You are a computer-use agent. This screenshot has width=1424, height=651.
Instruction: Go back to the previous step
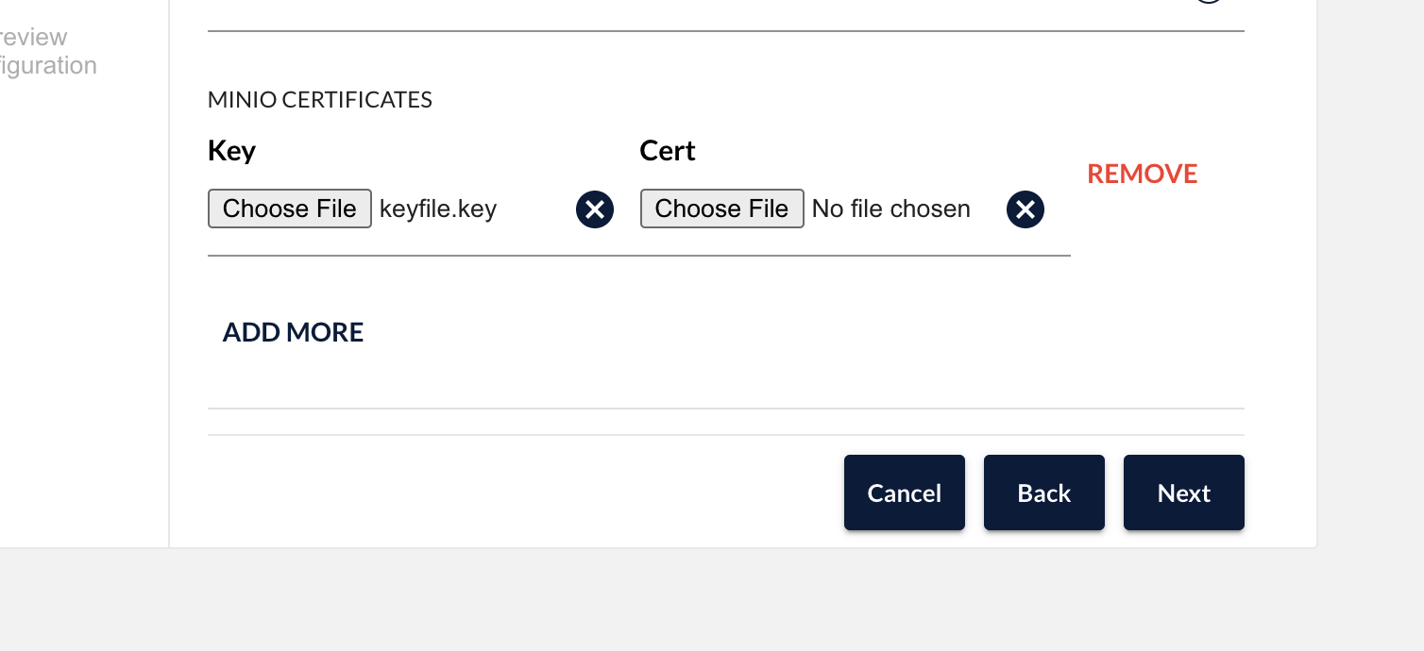1044,492
